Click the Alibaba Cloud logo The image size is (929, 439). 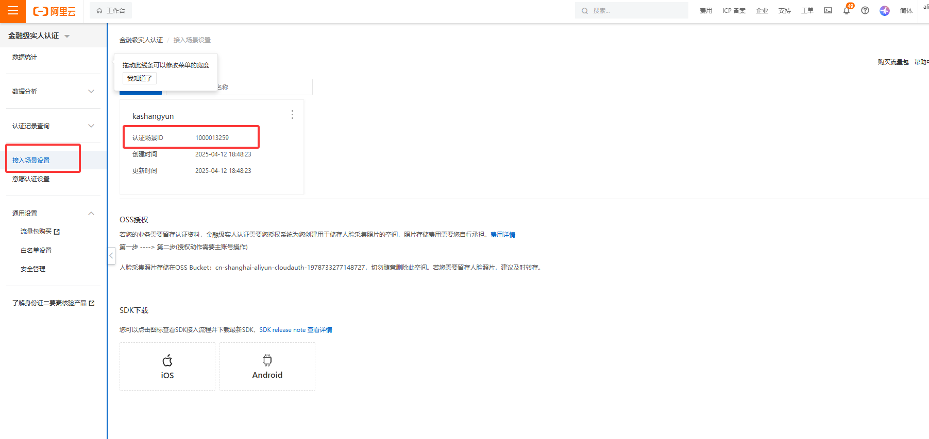tap(54, 11)
